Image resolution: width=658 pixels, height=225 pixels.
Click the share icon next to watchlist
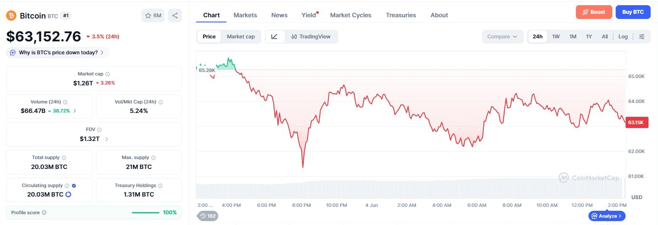175,16
